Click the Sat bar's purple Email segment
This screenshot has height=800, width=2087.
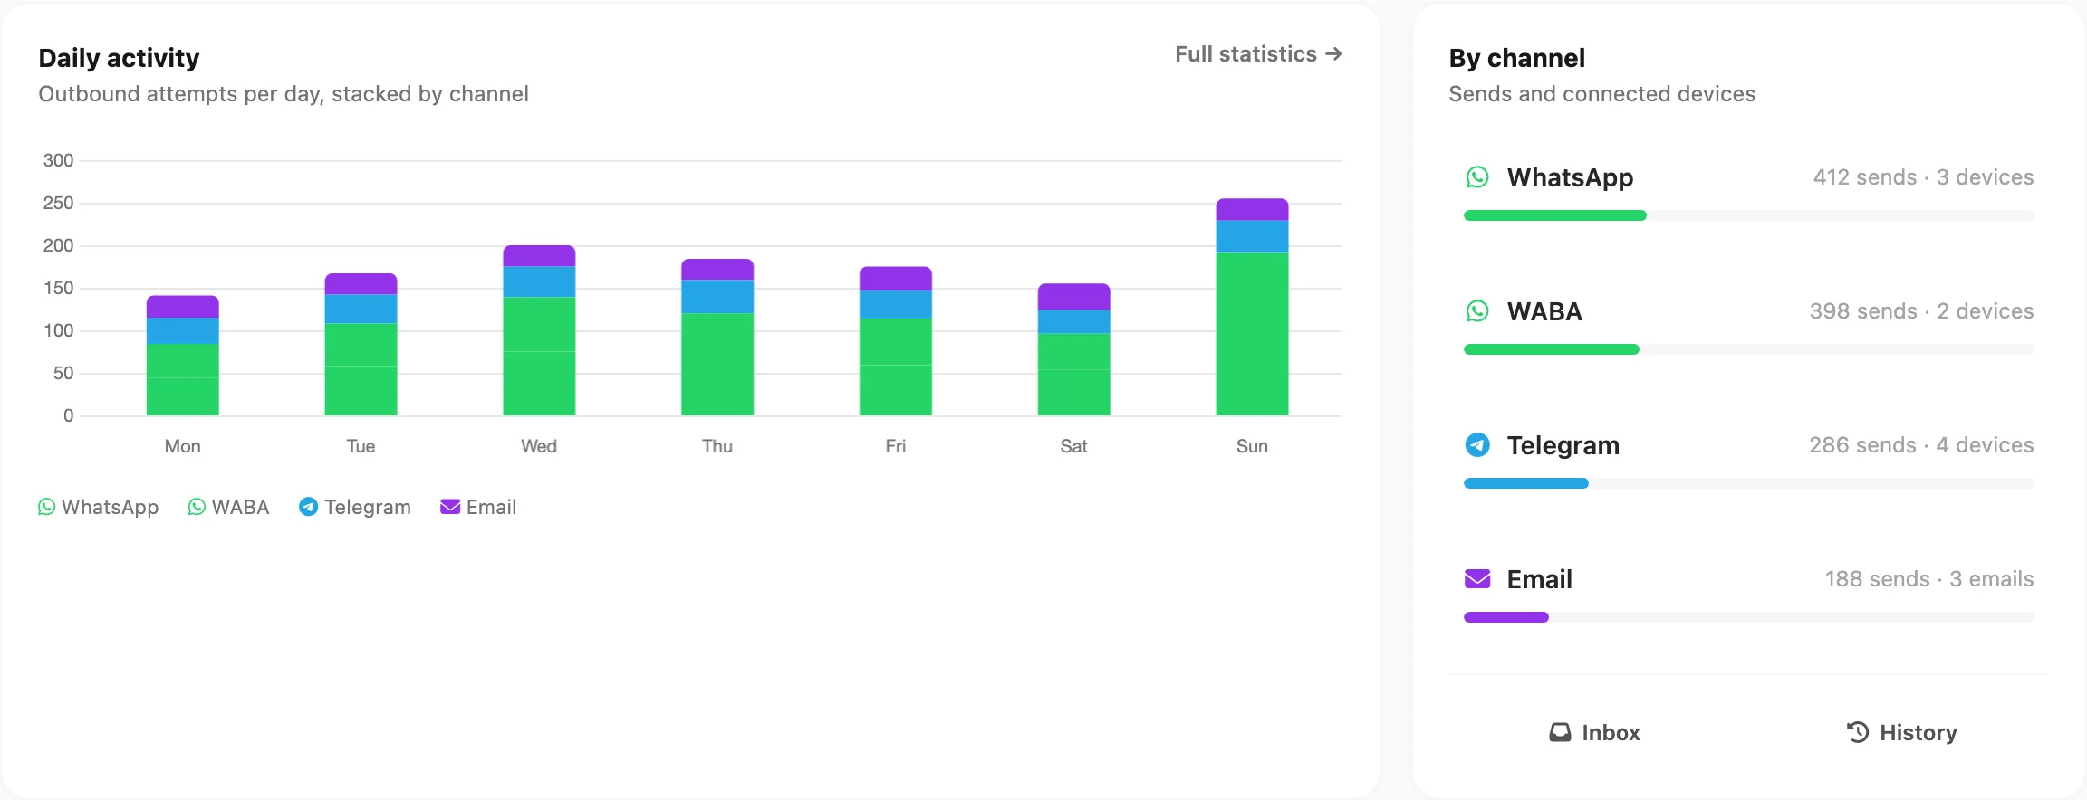(x=1073, y=297)
